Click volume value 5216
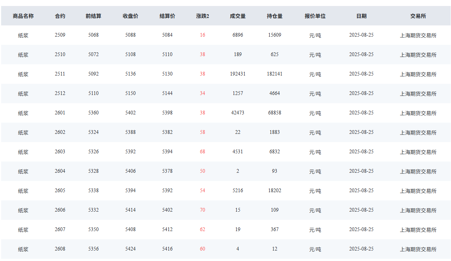451x261 pixels. (x=238, y=191)
